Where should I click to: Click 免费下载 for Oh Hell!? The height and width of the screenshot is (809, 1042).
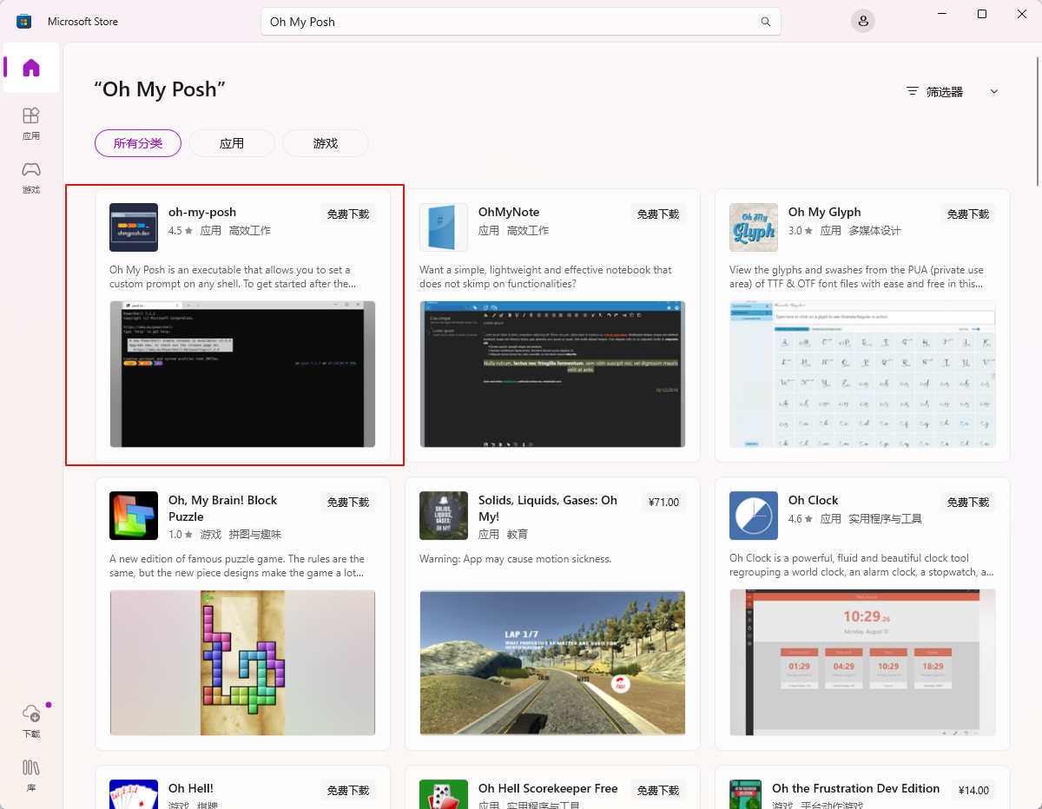348,790
